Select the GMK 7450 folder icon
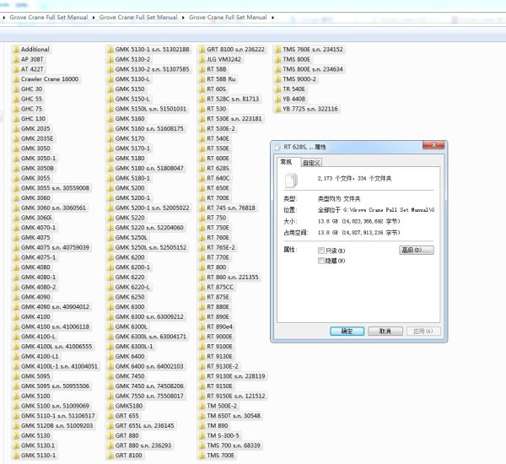Image resolution: width=506 pixels, height=464 pixels. tap(110, 376)
